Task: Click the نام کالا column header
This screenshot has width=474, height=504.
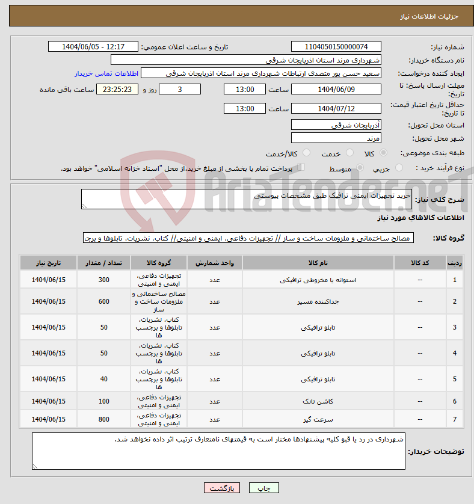Action: point(318,263)
